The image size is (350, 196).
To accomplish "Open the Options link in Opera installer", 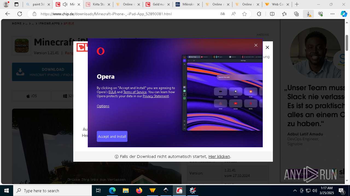I will pos(103,106).
